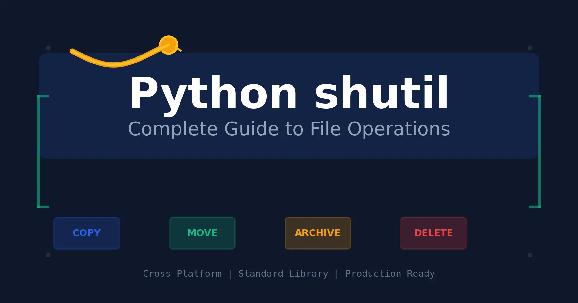Image resolution: width=578 pixels, height=303 pixels.
Task: Click the 'Cross-Platform' footer text
Action: point(182,274)
